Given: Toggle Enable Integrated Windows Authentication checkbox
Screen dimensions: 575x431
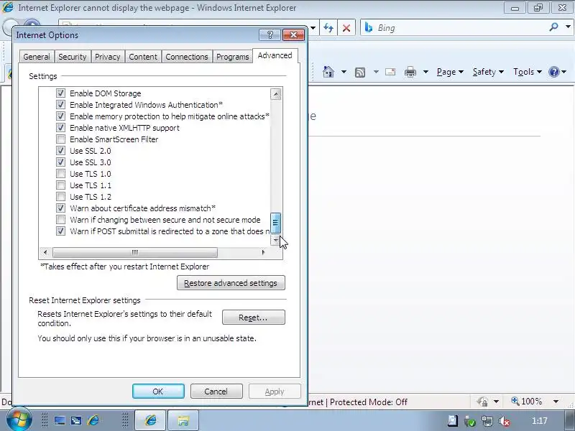Looking at the screenshot, I should coord(61,104).
